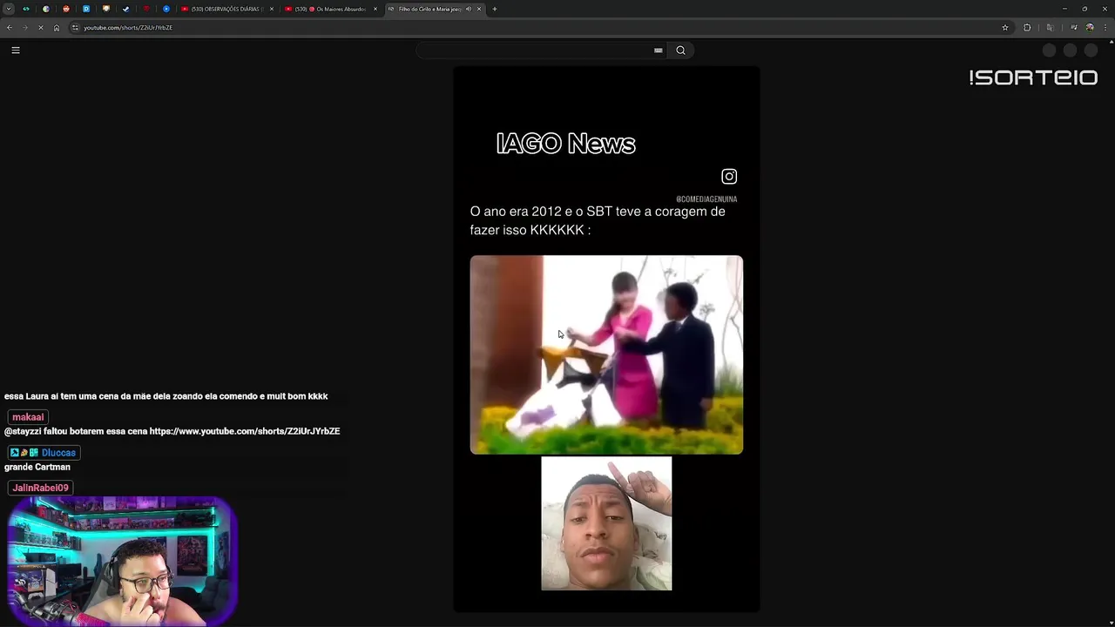Click the !SORTEIO overlay text
Viewport: 1115px width, 627px height.
point(1033,78)
